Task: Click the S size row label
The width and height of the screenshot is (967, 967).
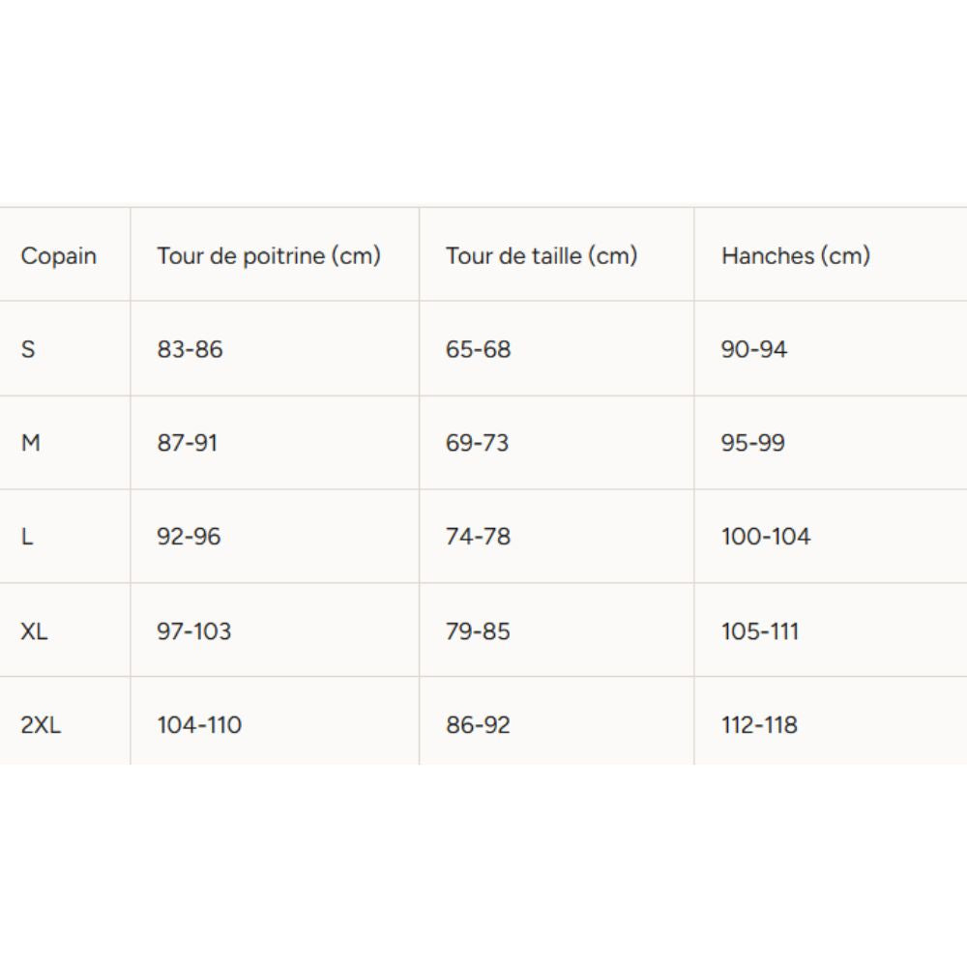Action: pyautogui.click(x=28, y=349)
